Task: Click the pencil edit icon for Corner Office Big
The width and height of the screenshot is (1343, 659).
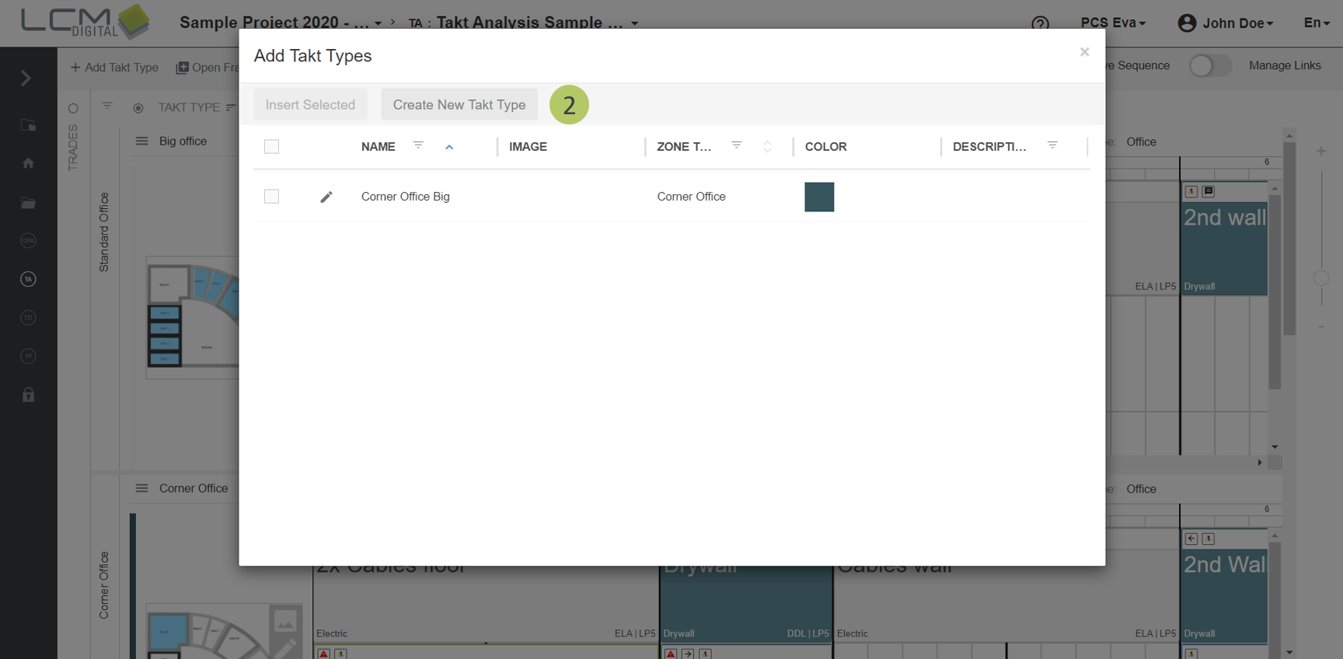Action: pos(326,197)
